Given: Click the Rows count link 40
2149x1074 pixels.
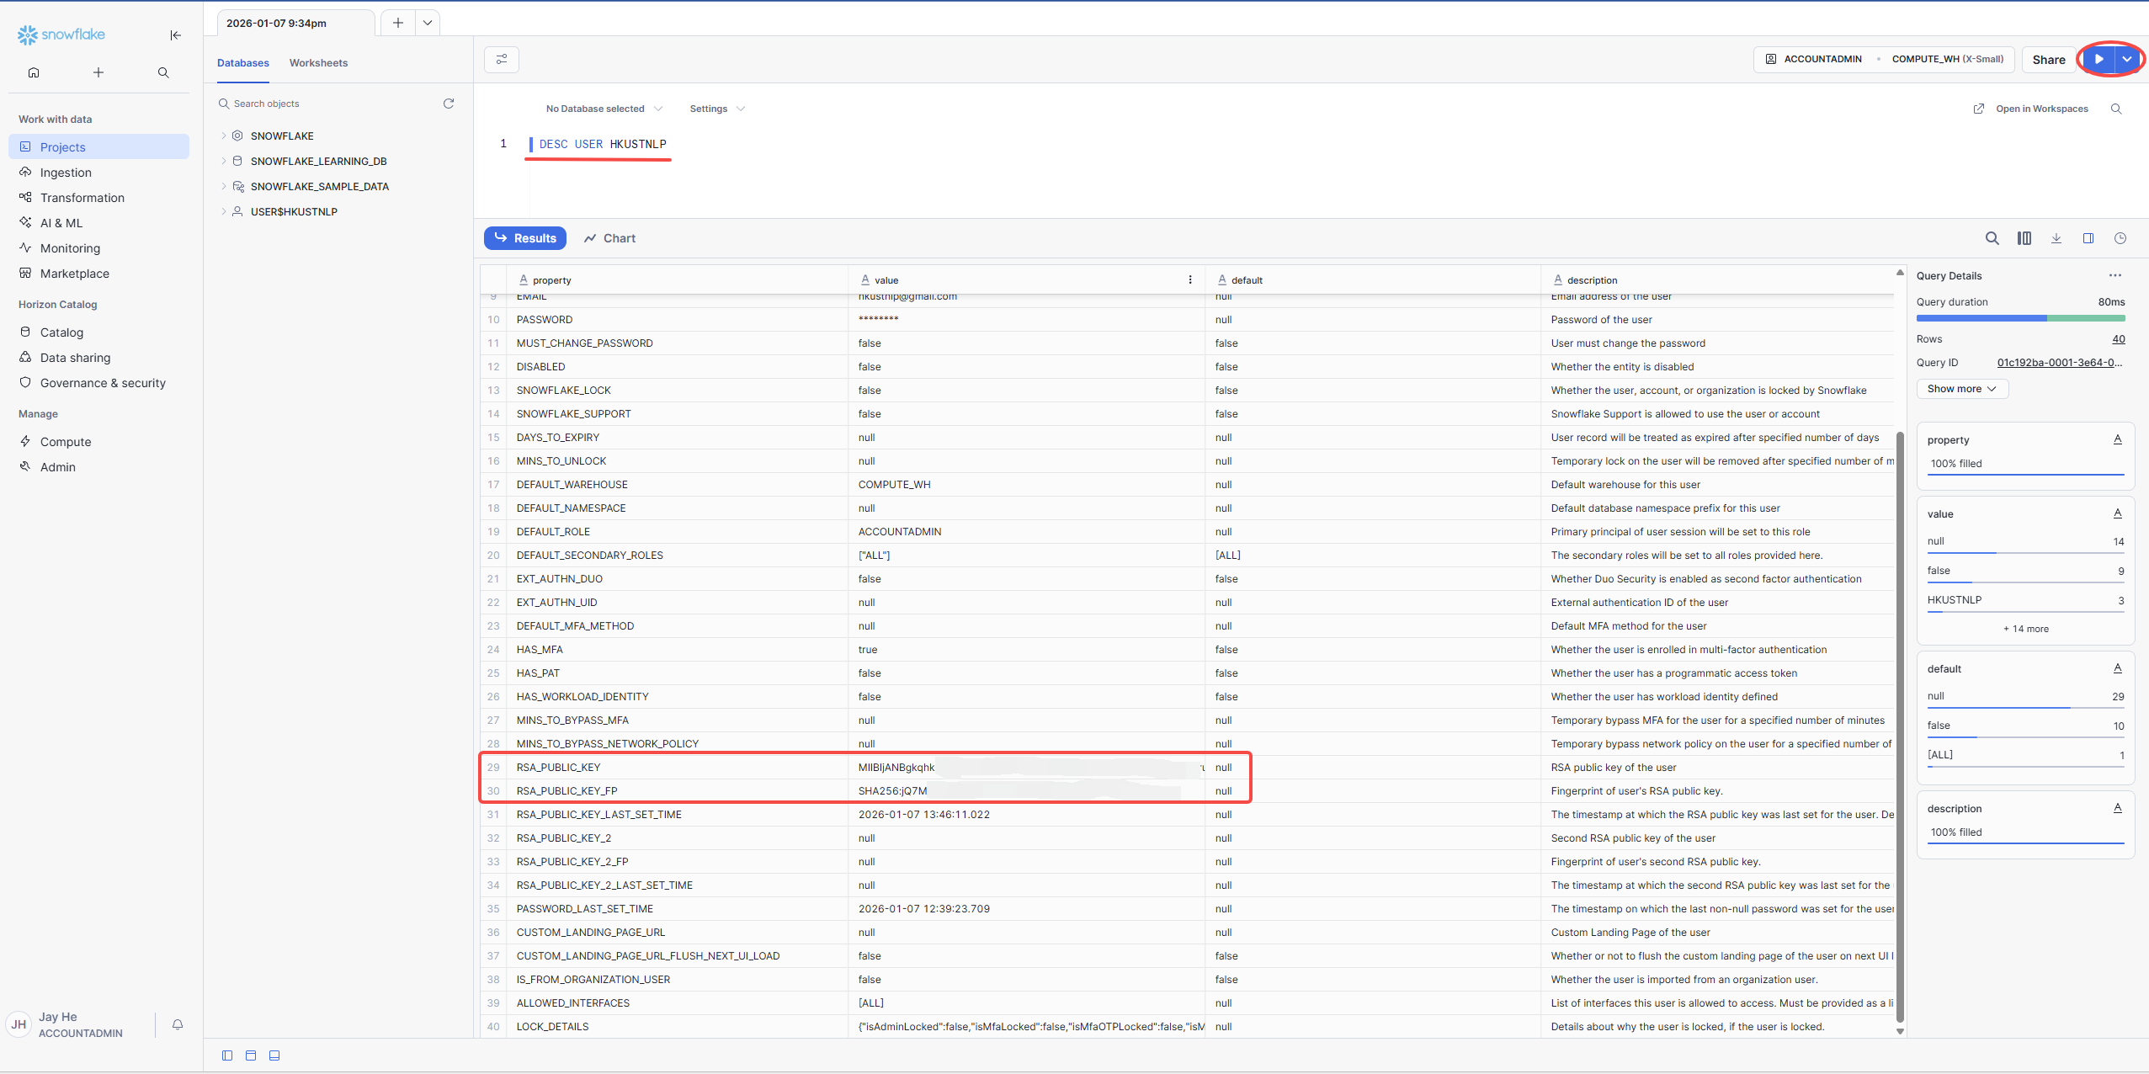Looking at the screenshot, I should 2119,339.
